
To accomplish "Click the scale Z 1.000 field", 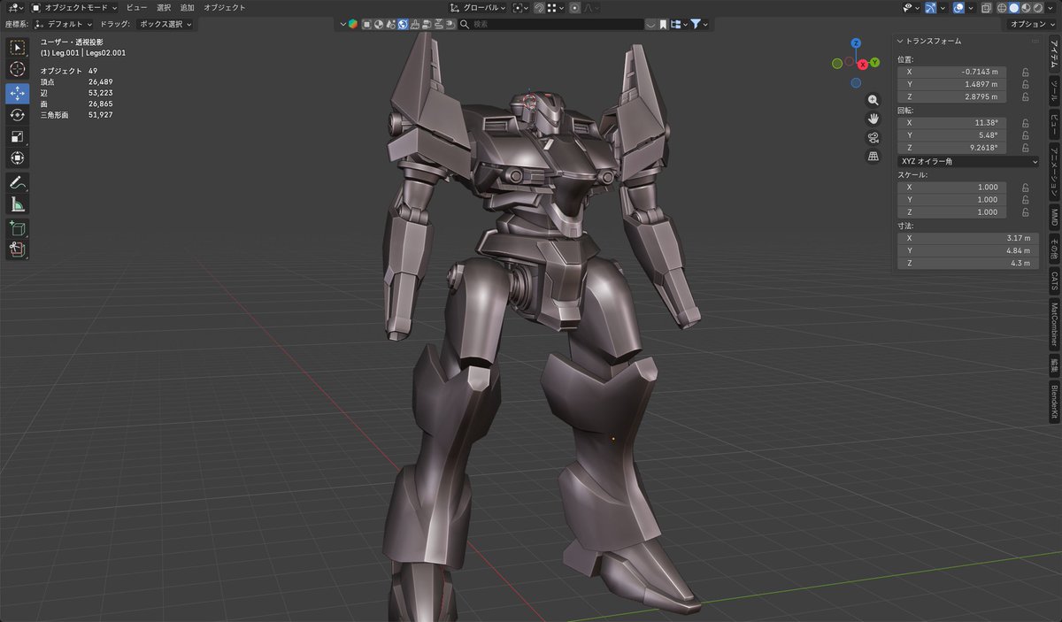I will click(x=951, y=212).
